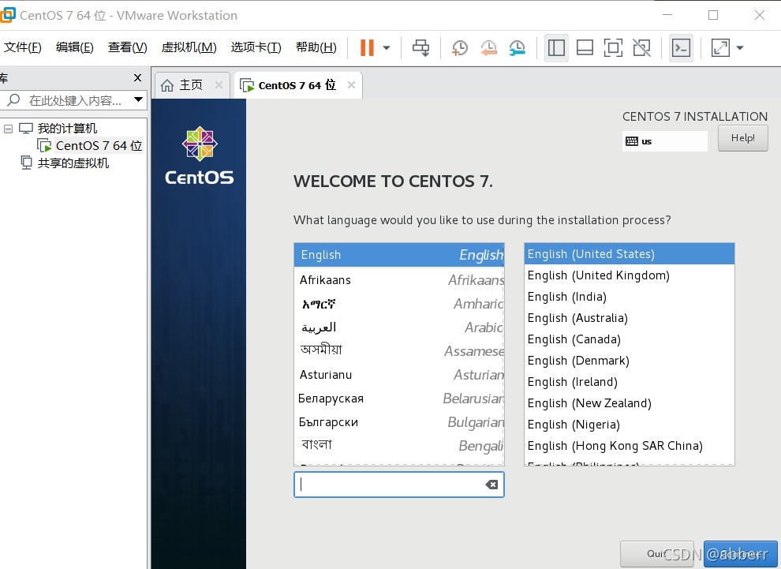Choose English (Canada) locale
781x569 pixels.
coord(629,339)
